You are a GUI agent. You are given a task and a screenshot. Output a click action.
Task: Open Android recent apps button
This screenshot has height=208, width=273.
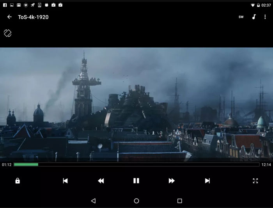[179, 201]
